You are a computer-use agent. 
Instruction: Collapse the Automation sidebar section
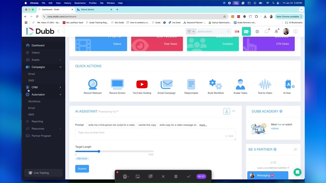click(60, 95)
